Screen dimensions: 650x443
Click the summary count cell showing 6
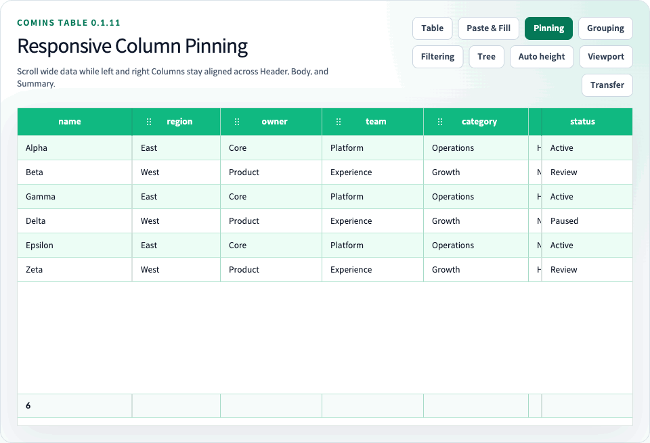(x=74, y=406)
